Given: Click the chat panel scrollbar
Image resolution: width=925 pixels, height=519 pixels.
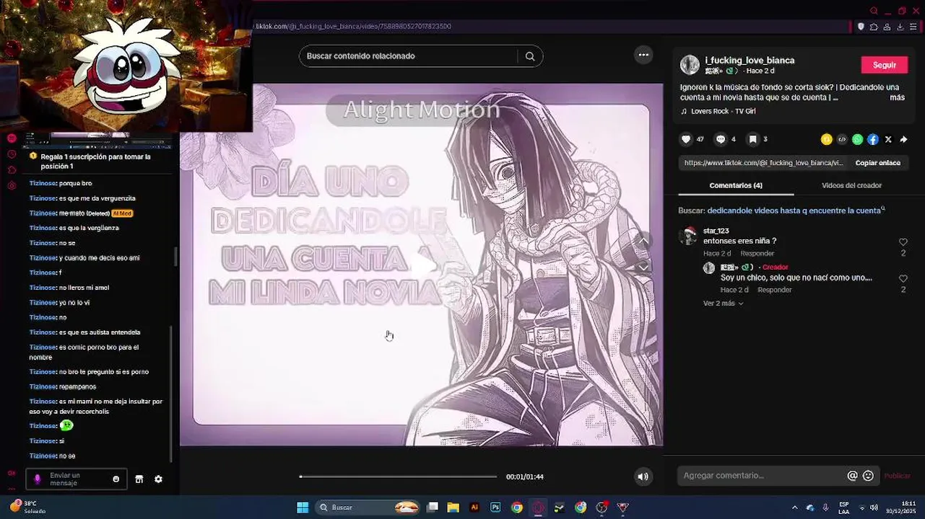Looking at the screenshot, I should pos(171,393).
